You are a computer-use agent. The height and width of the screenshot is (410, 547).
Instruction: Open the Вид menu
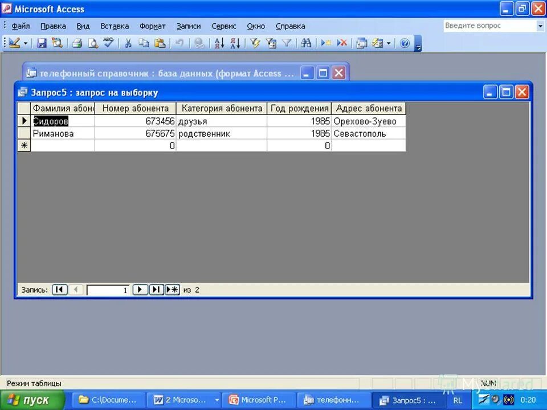83,26
